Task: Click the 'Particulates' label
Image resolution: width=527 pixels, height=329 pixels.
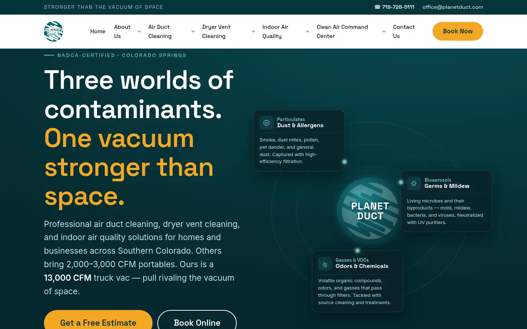Action: [291, 119]
